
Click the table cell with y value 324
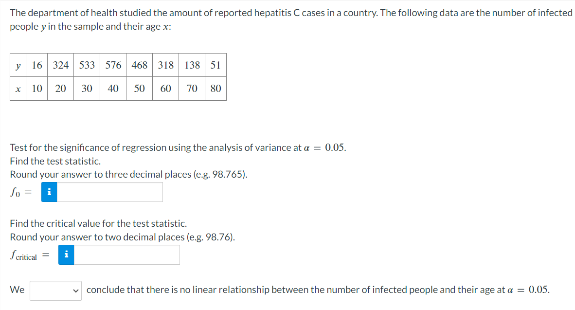click(x=60, y=65)
